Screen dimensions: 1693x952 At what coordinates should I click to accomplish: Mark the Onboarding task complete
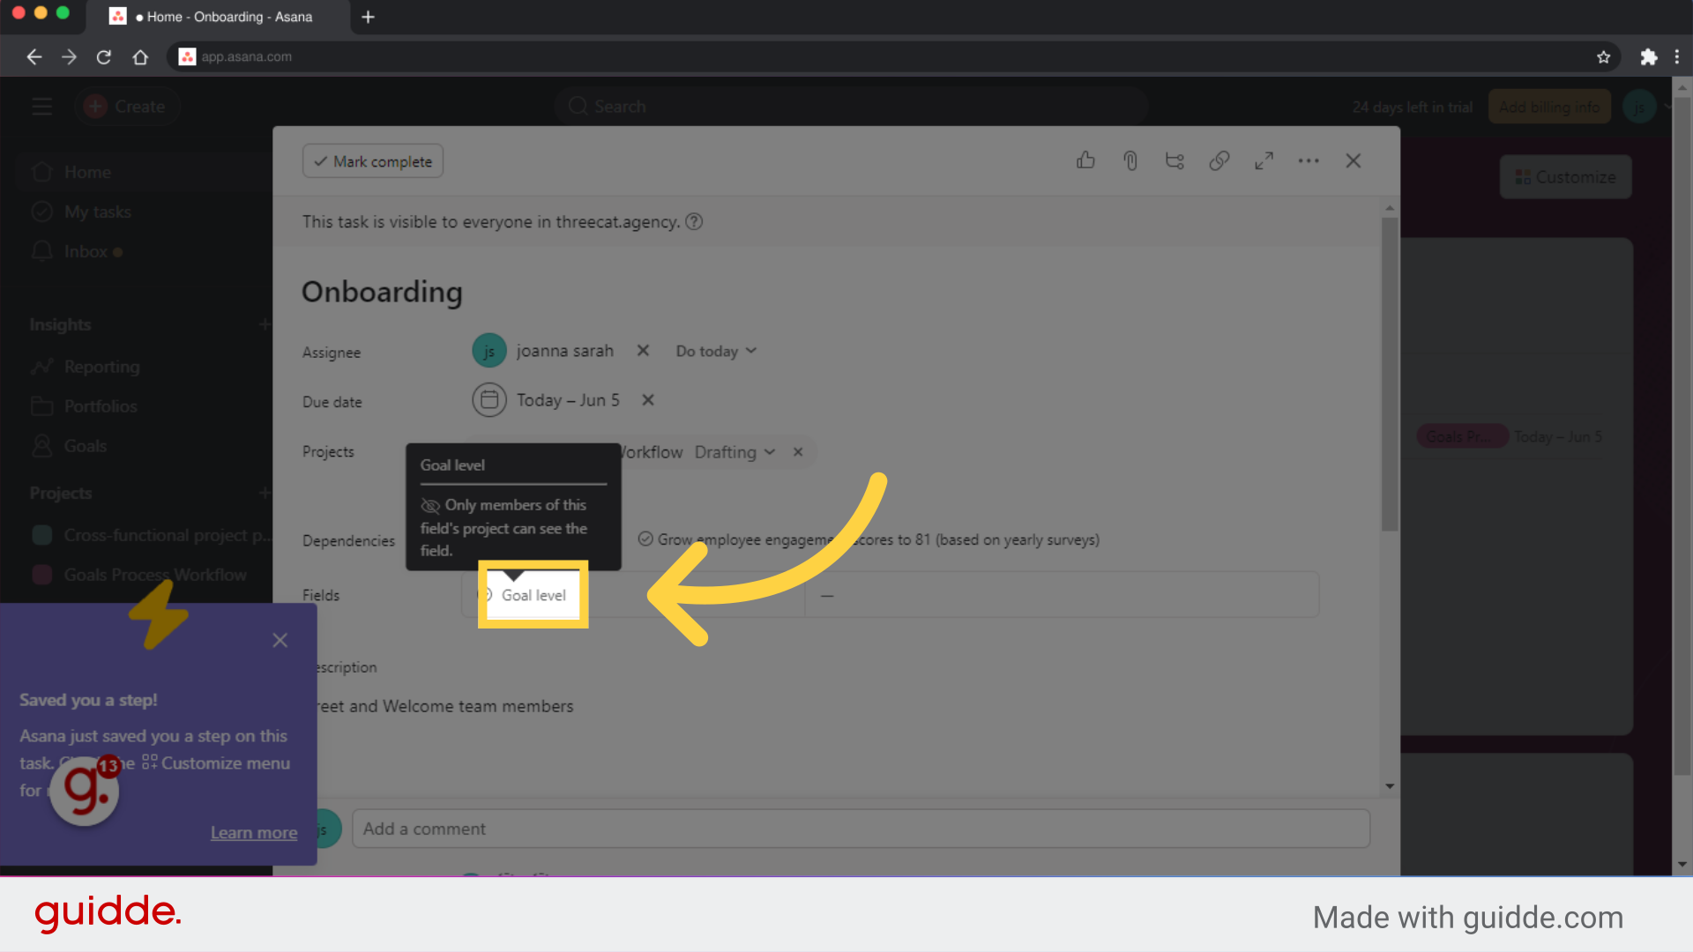tap(372, 160)
